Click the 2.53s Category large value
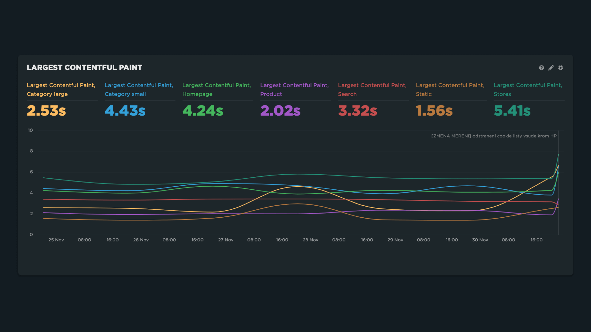The image size is (591, 332). (x=46, y=111)
